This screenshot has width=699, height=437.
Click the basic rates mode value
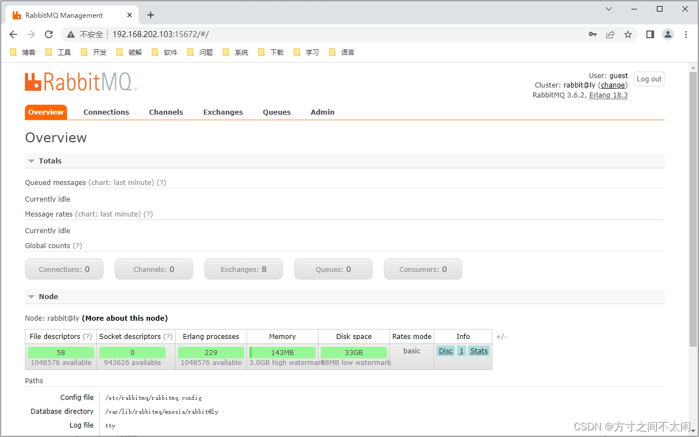coord(412,351)
